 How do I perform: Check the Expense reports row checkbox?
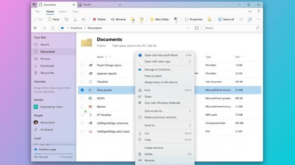pos(82,74)
